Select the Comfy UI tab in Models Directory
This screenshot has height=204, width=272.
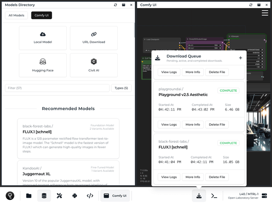41,15
